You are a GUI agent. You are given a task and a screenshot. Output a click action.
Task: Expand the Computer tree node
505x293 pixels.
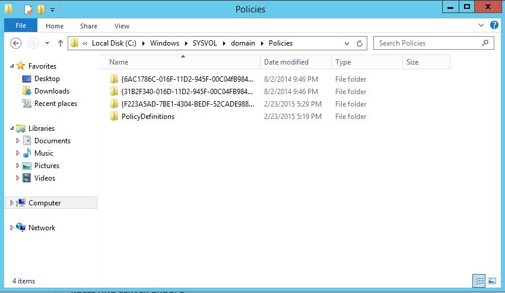click(x=12, y=202)
